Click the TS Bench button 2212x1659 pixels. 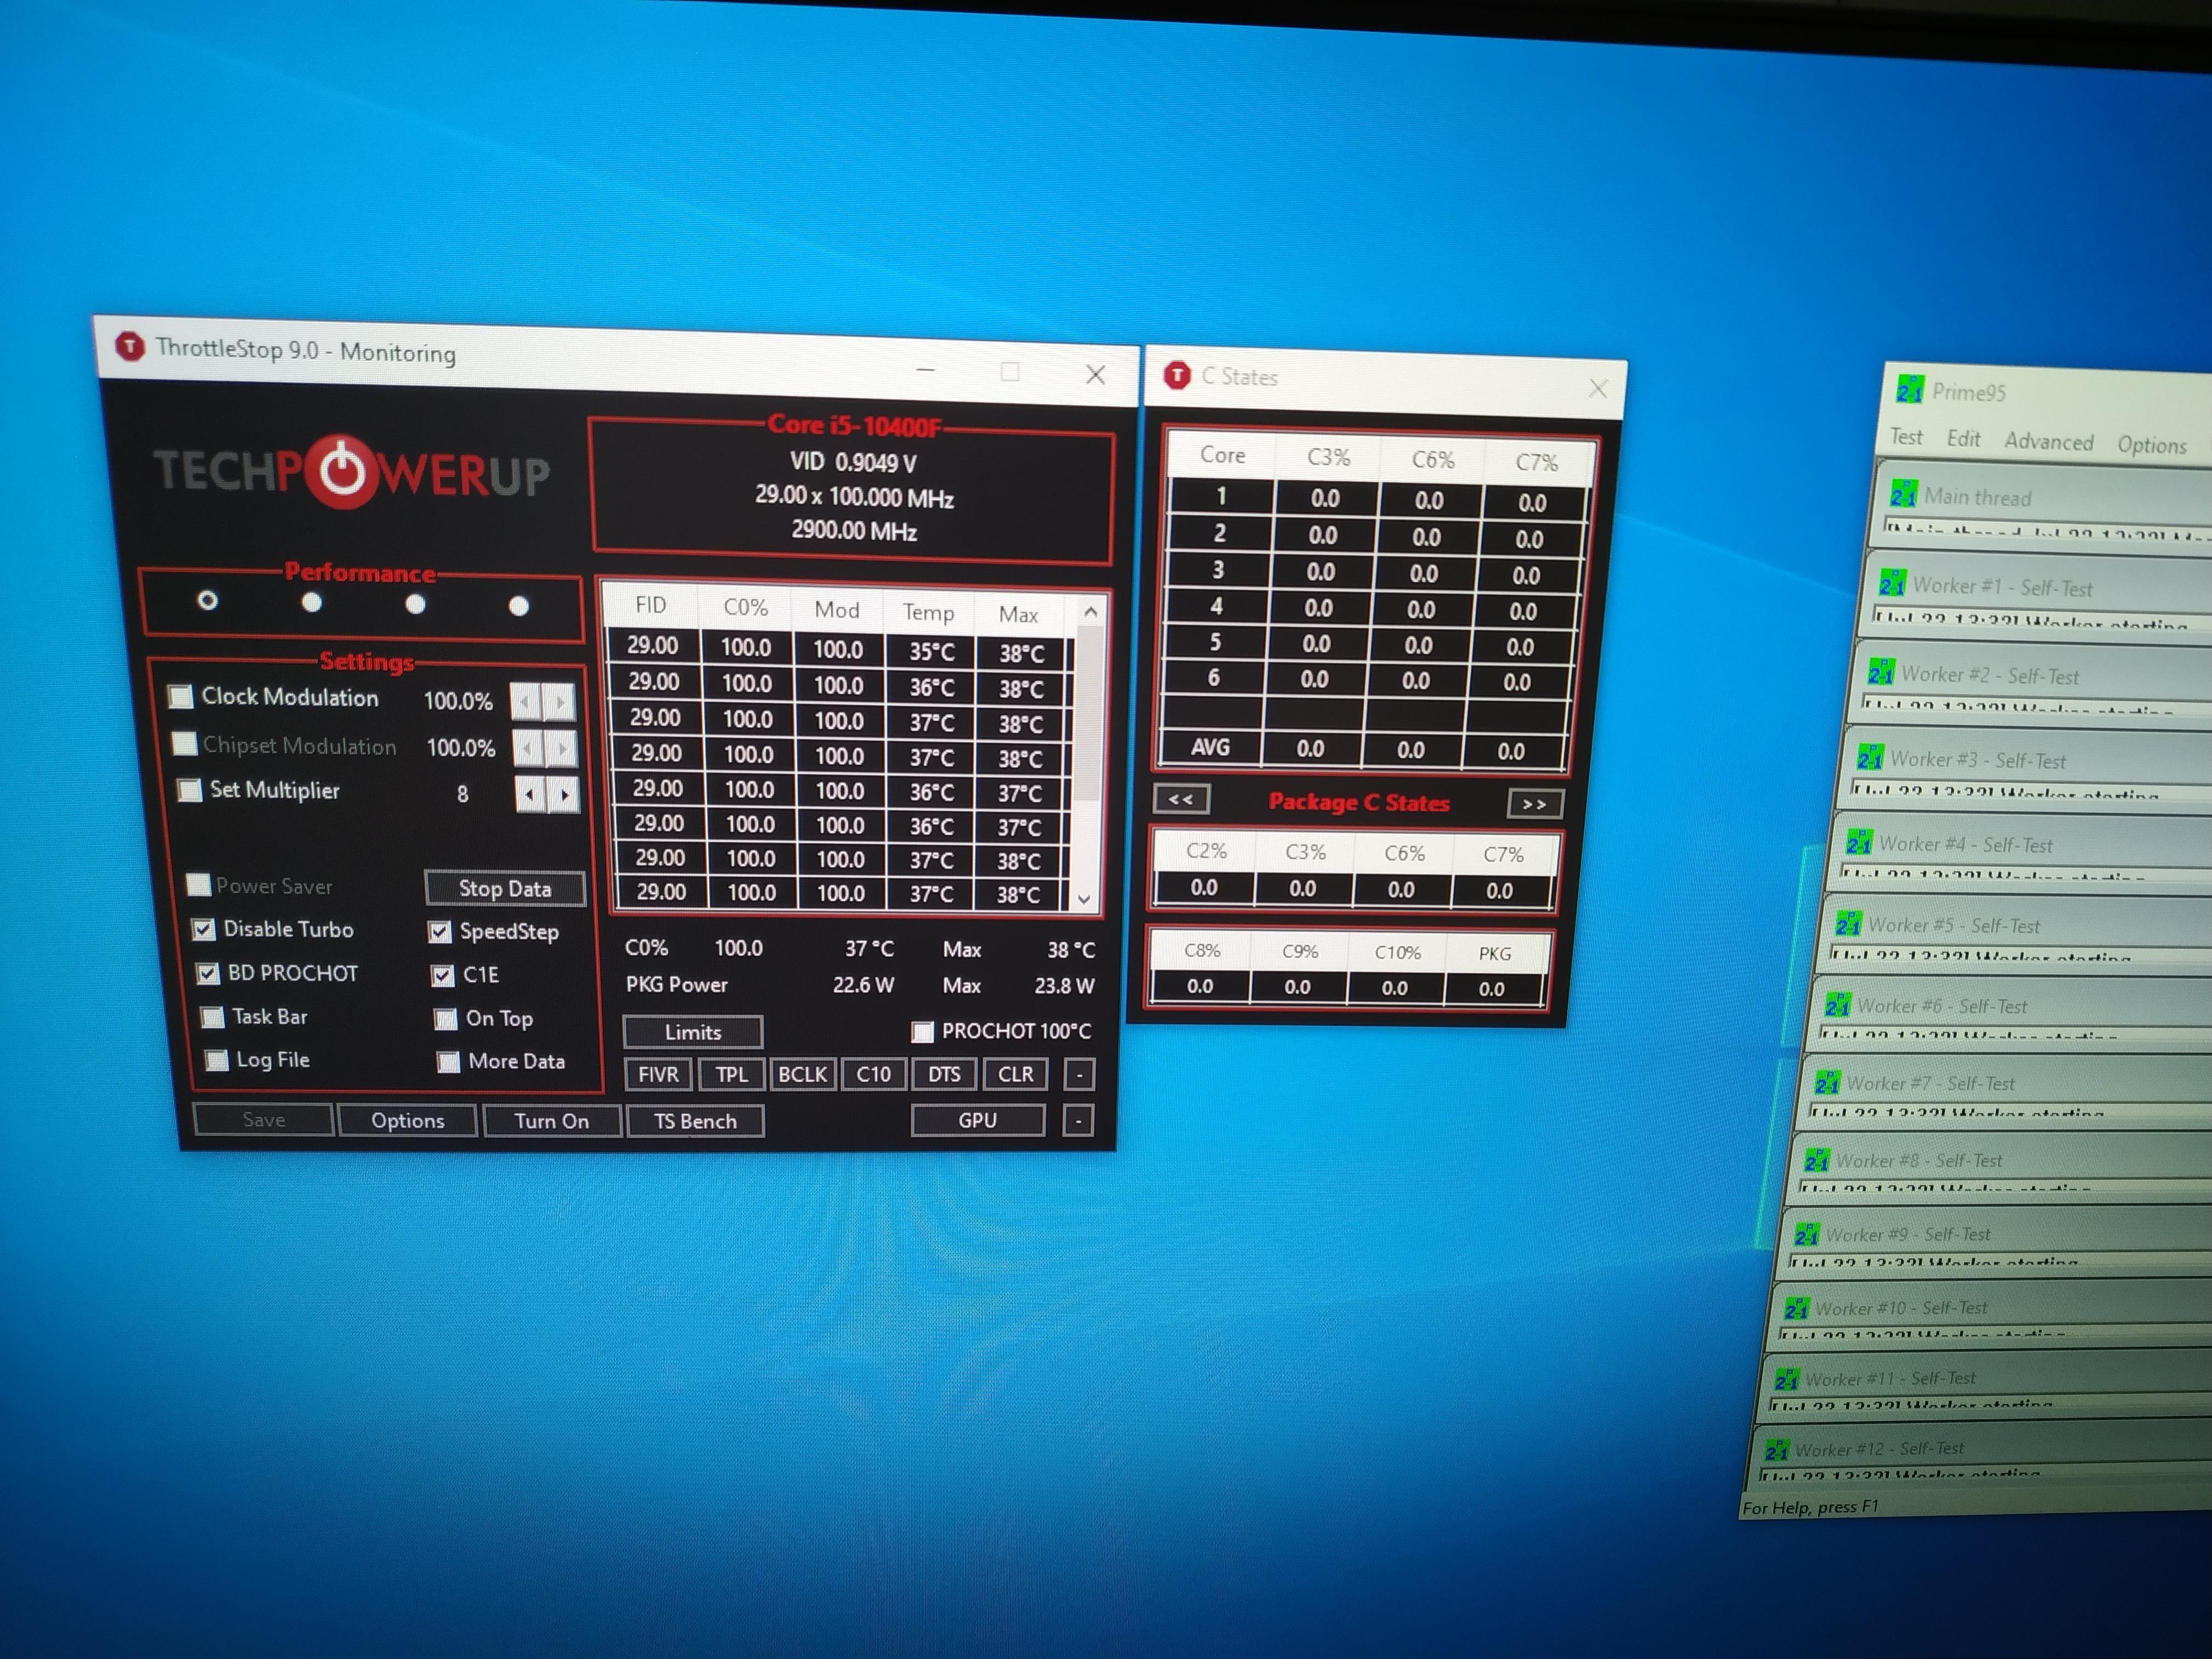tap(695, 1121)
